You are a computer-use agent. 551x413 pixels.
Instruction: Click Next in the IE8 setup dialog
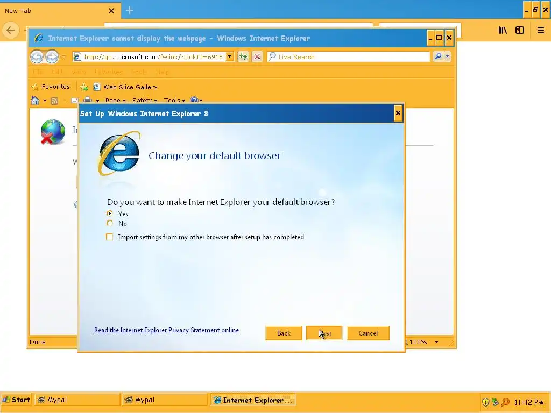[x=324, y=333]
